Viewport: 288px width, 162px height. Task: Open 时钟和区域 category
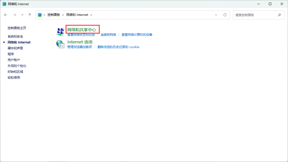(15, 71)
